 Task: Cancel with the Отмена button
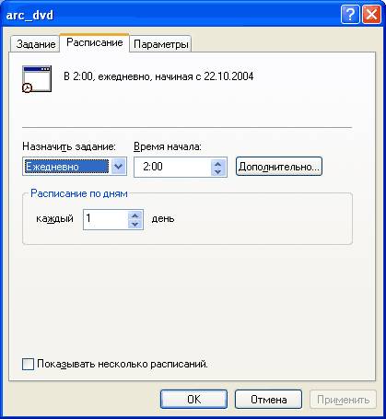268,400
